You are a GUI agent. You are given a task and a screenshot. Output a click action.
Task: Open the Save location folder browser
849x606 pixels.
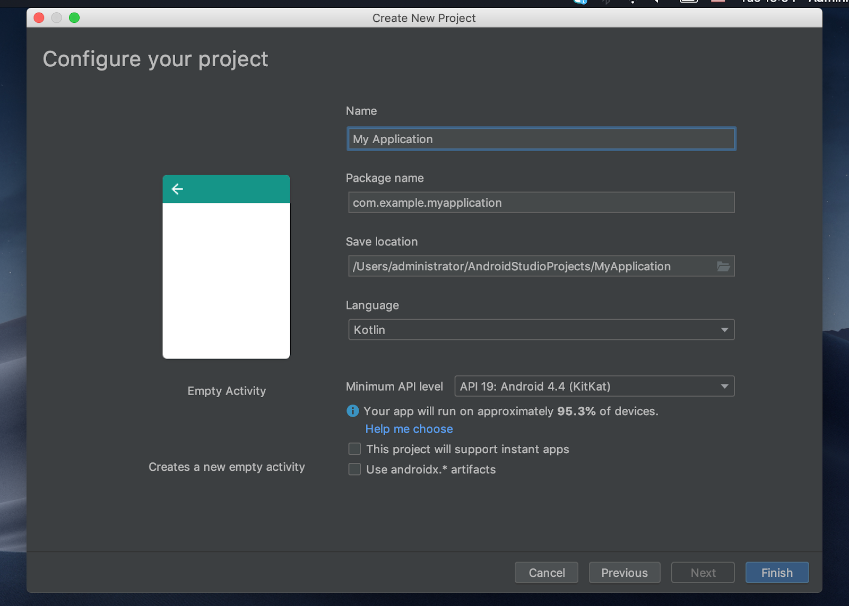click(723, 266)
